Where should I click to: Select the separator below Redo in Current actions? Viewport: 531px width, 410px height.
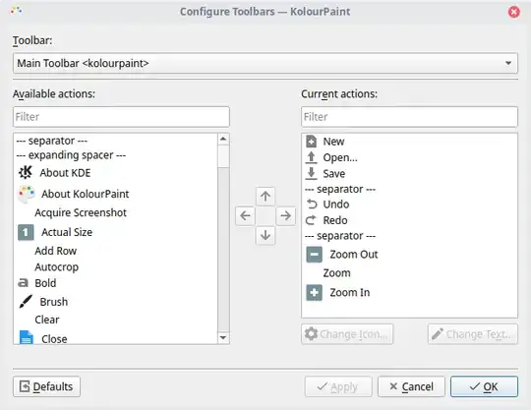[340, 236]
